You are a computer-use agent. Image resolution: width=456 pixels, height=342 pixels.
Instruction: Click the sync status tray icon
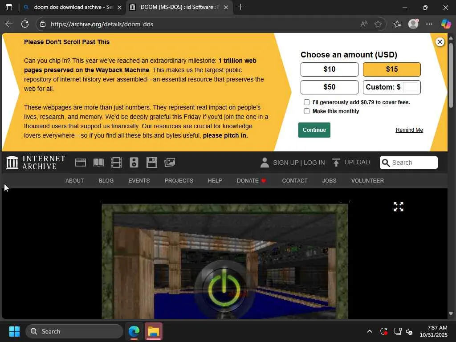(x=383, y=331)
